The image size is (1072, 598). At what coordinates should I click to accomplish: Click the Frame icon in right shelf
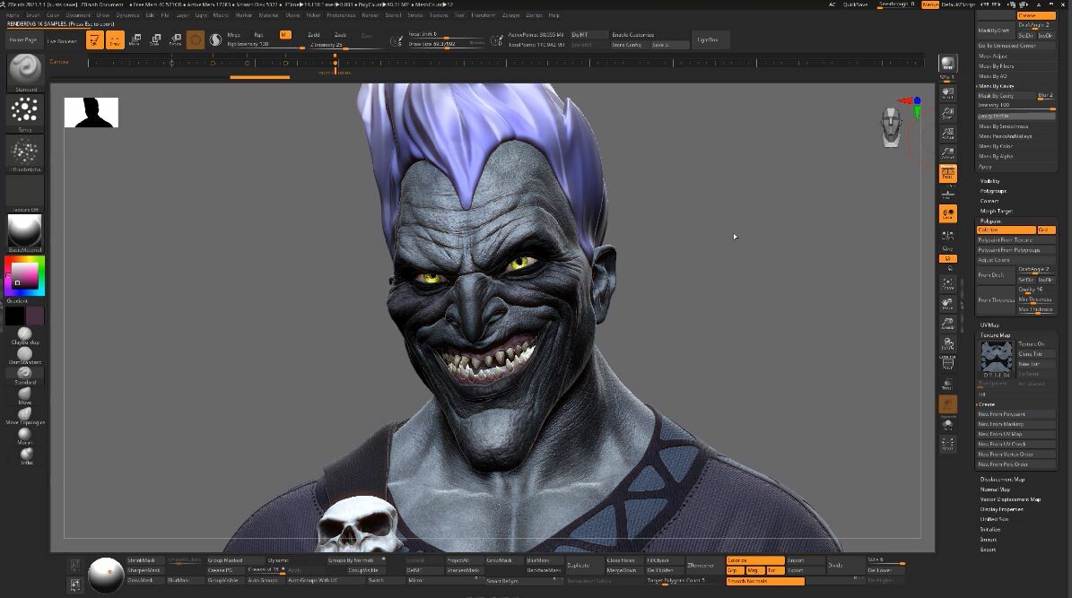pyautogui.click(x=947, y=283)
